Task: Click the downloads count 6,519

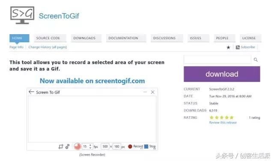Action: (213, 111)
